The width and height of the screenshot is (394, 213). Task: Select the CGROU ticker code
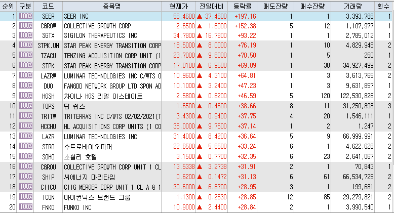pyautogui.click(x=48, y=167)
